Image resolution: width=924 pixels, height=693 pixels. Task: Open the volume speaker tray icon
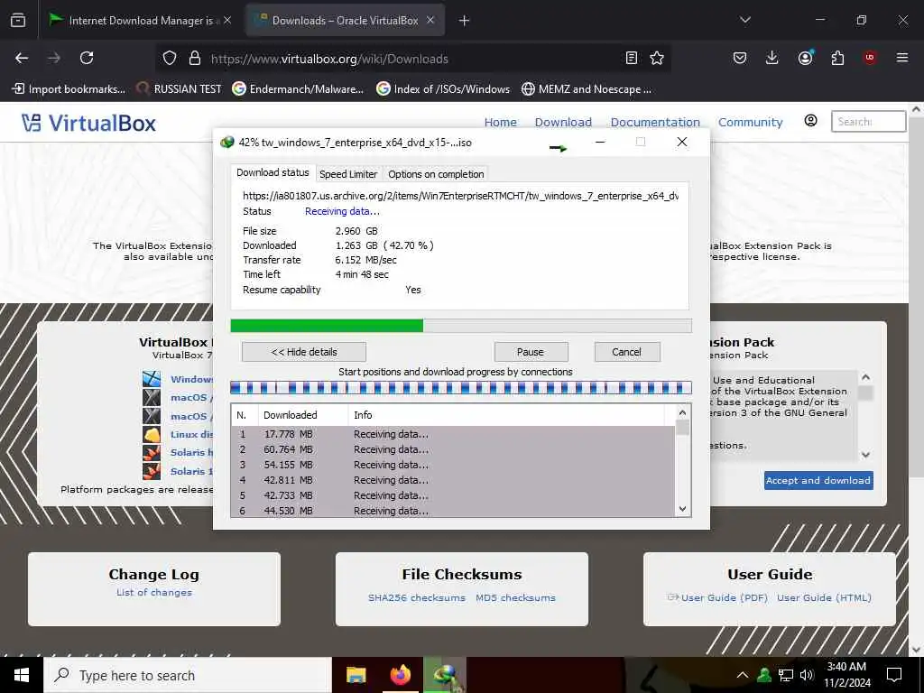806,675
